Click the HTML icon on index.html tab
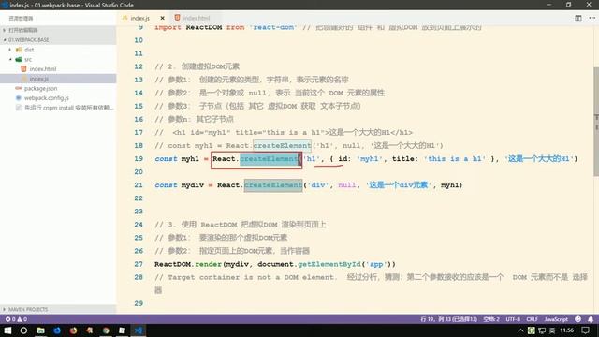The width and height of the screenshot is (599, 337). pyautogui.click(x=177, y=18)
